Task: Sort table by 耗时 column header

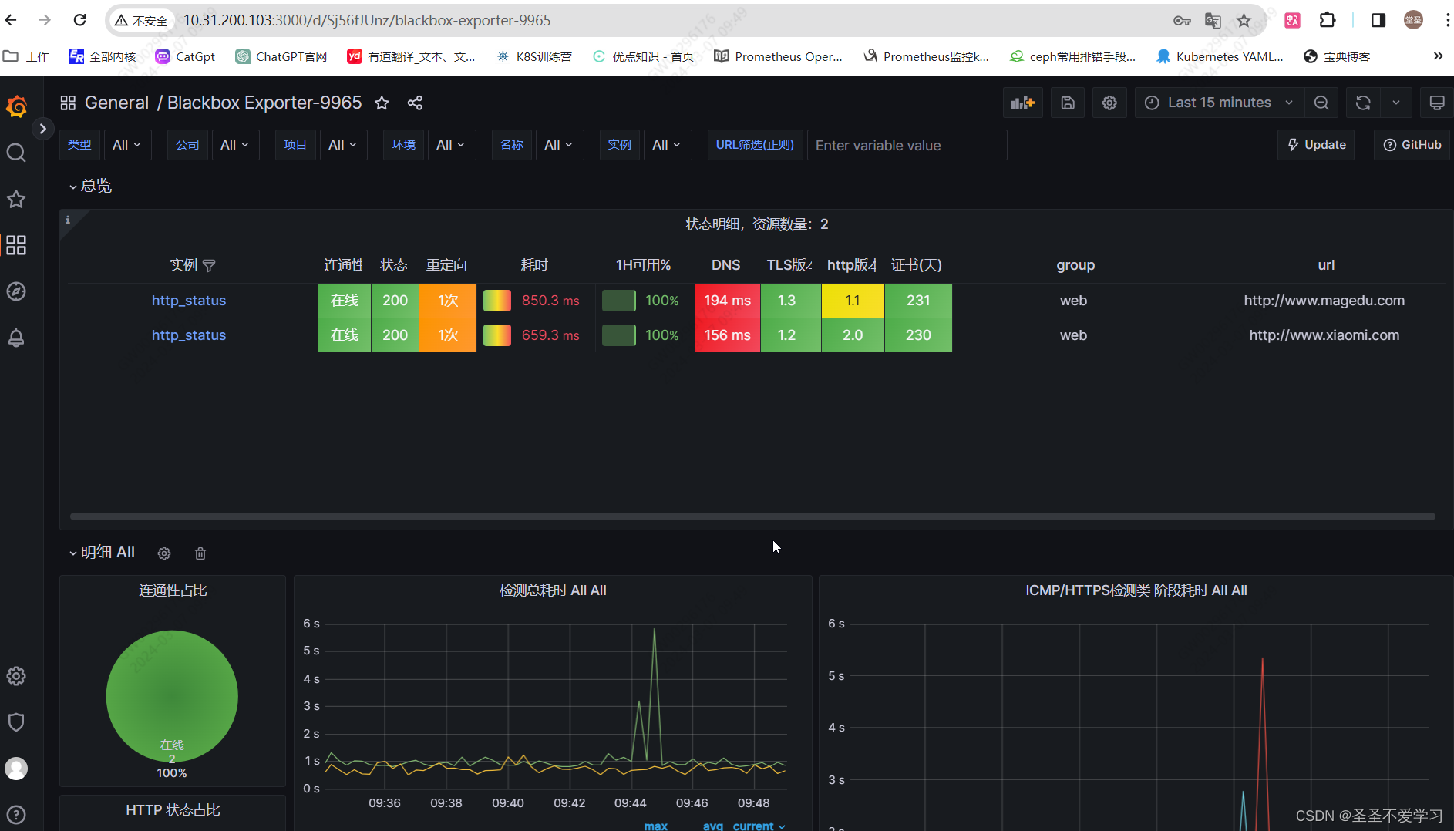Action: tap(534, 265)
